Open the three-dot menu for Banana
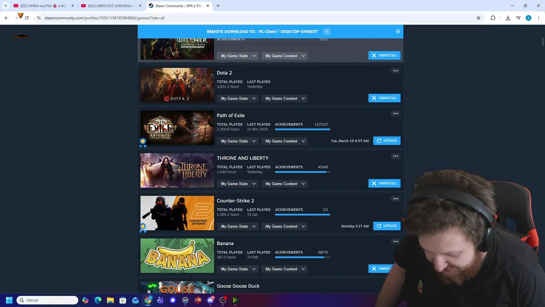This screenshot has width=545, height=307. coord(396,241)
